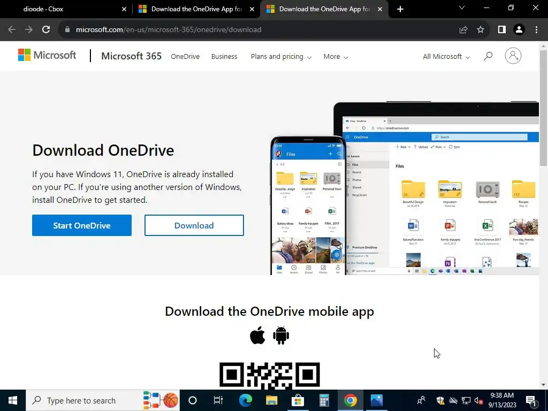
Task: Open Cortana circle icon in taskbar
Action: (193, 400)
